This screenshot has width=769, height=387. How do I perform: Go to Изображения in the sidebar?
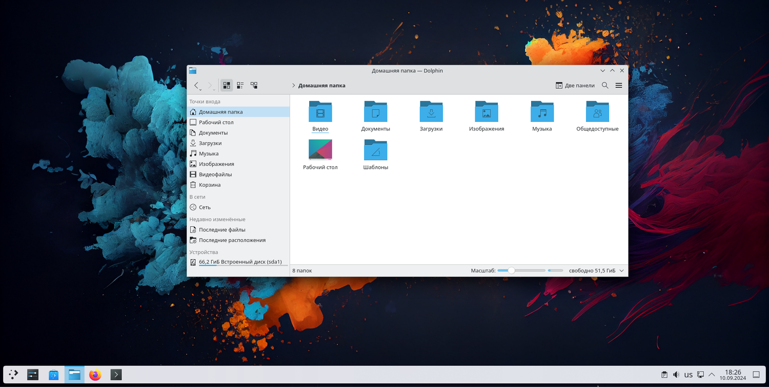pyautogui.click(x=238, y=164)
